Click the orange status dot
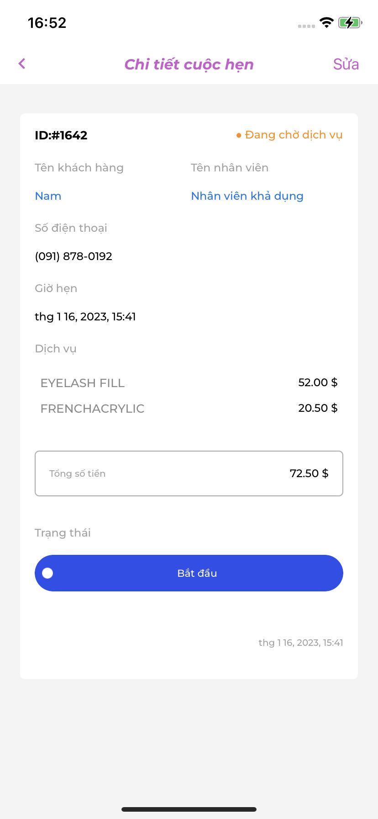378x819 pixels. pyautogui.click(x=238, y=135)
